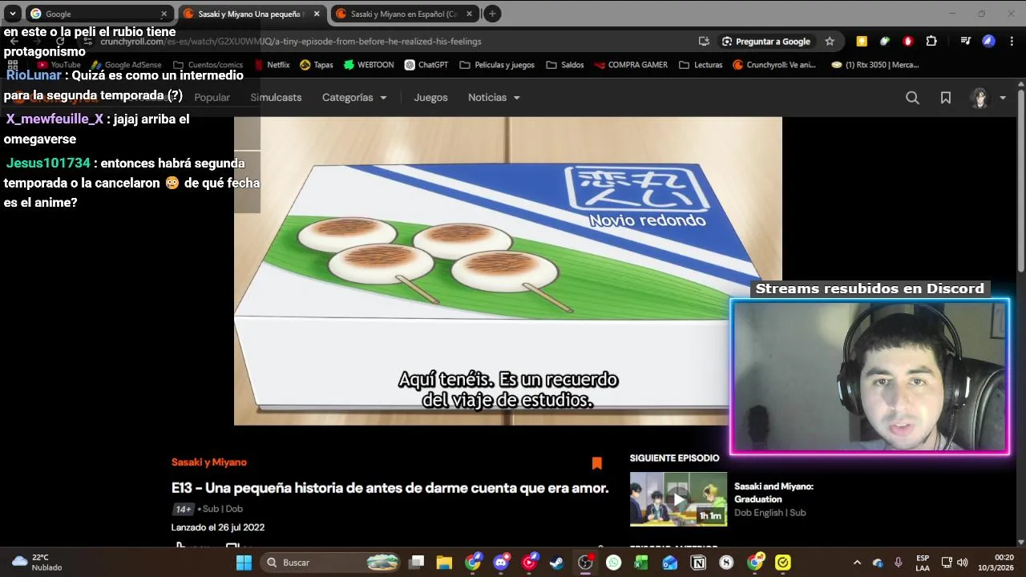Toggle the orange watchlist bookmark for Sasaki y Miyano
This screenshot has width=1026, height=577.
click(596, 463)
